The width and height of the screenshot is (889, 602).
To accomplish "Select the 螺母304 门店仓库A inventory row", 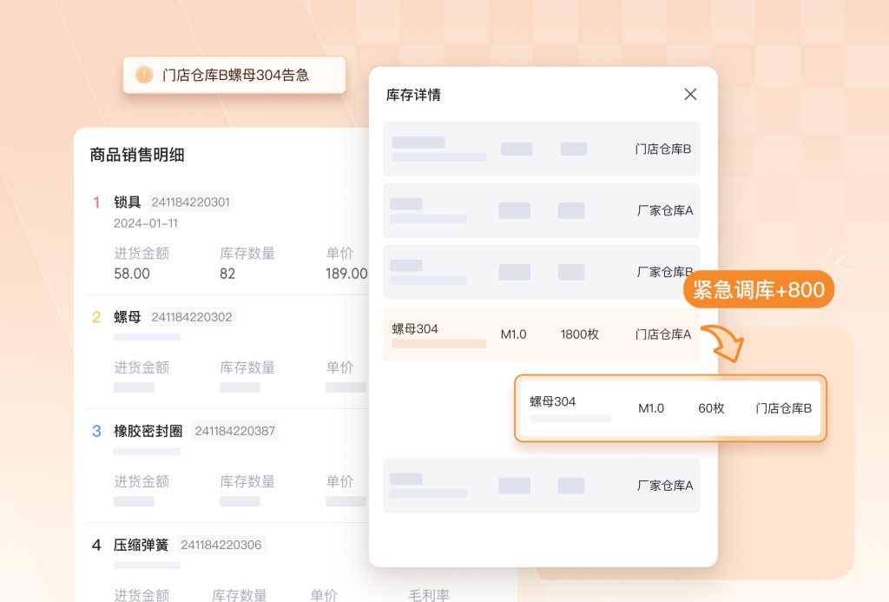I will (x=542, y=334).
